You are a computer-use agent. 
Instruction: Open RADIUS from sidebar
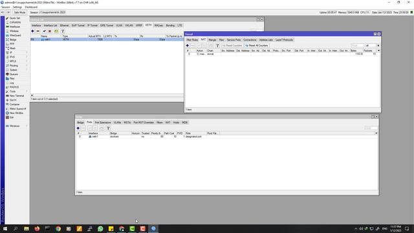click(14, 87)
